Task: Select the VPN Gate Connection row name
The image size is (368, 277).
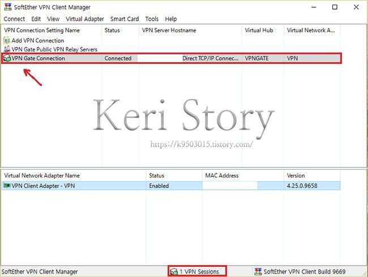Action: coord(38,58)
